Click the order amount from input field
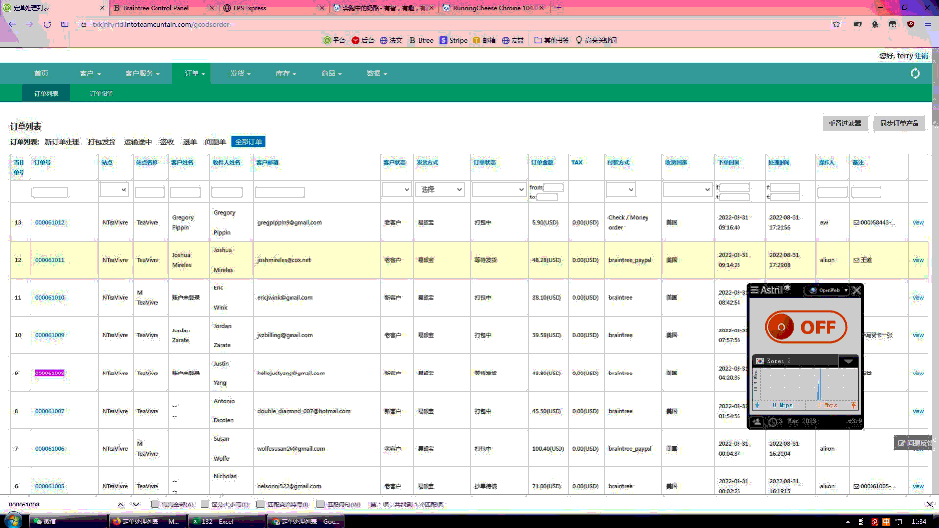The height and width of the screenshot is (528, 939). 554,188
